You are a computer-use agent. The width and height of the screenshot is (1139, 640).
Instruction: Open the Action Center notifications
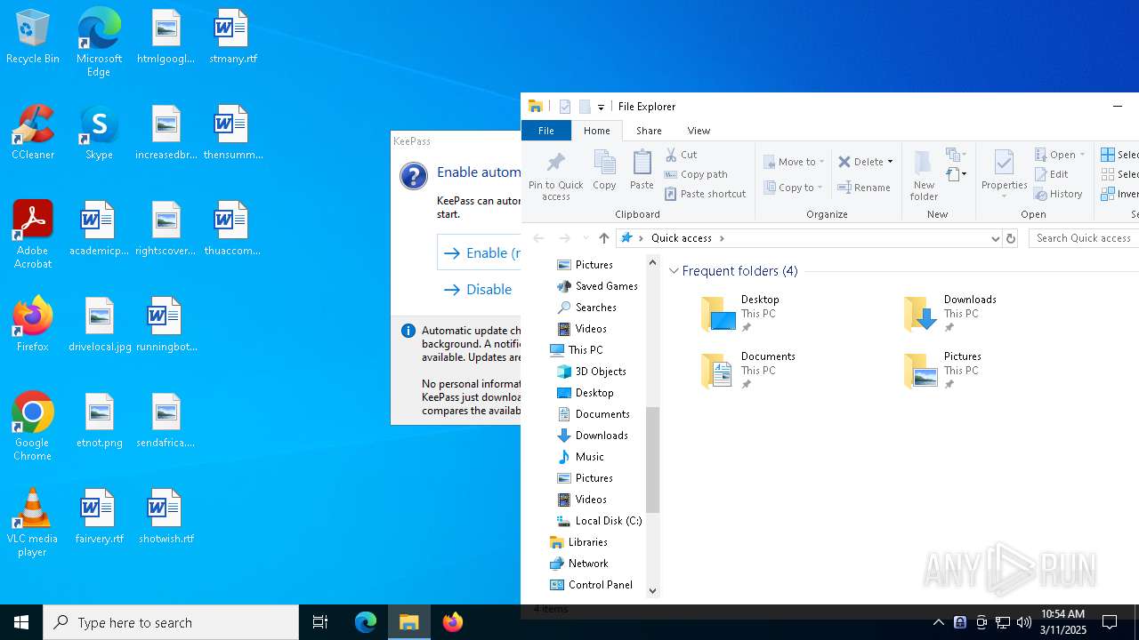1110,622
